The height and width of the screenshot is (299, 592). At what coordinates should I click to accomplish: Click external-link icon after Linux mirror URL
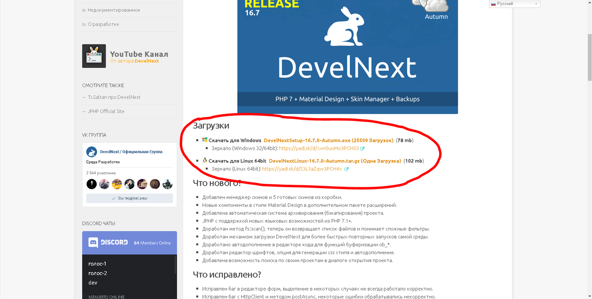(x=346, y=169)
